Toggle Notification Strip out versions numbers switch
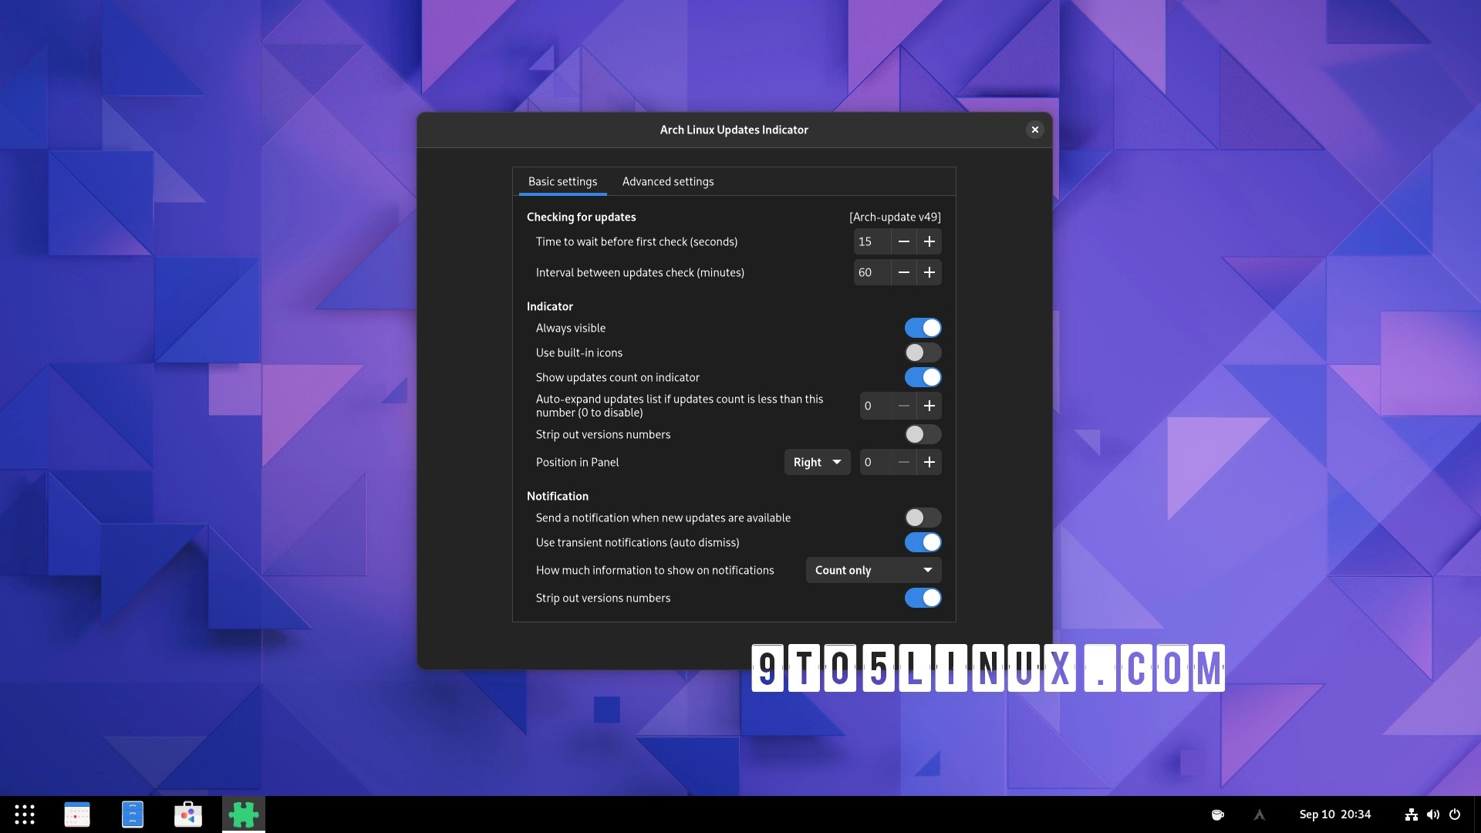 tap(923, 598)
